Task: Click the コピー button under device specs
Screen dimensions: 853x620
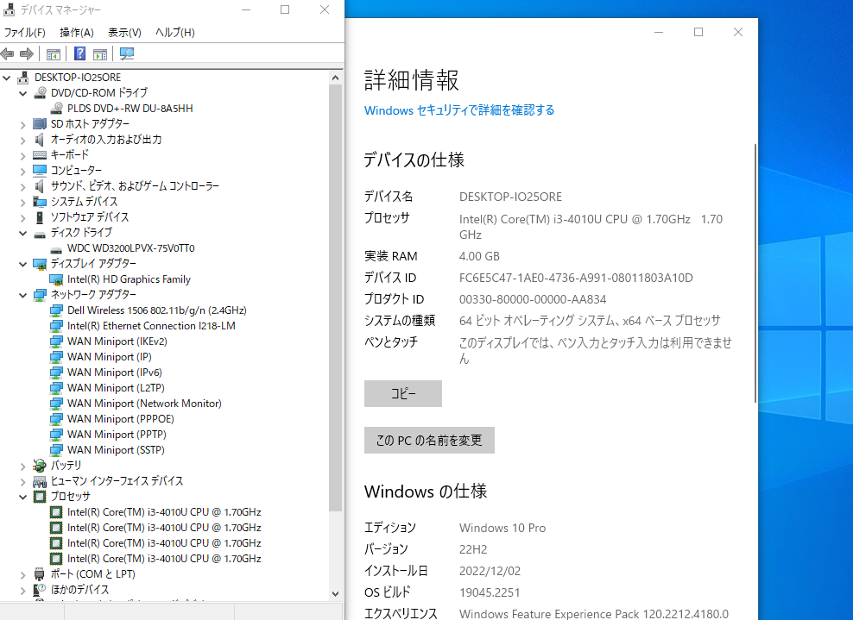Action: tap(403, 393)
